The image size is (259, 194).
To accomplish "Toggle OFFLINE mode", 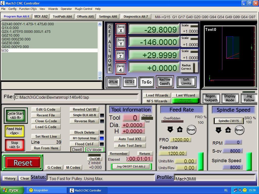I will pyautogui.click(x=113, y=82).
